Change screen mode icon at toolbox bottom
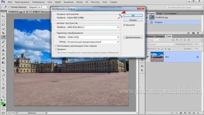 (4, 113)
